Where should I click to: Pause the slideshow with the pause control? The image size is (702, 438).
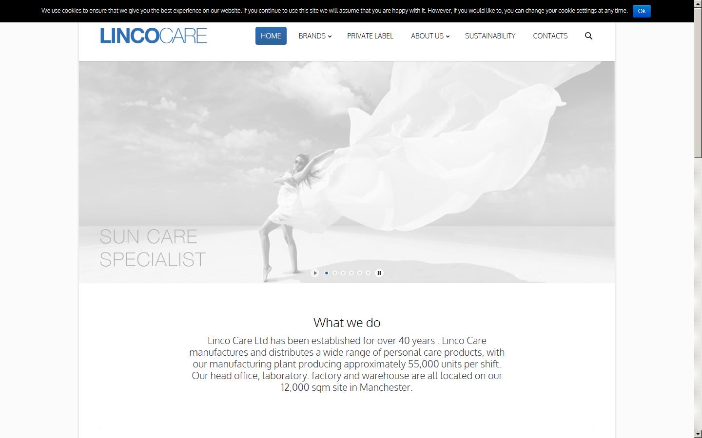coord(379,273)
